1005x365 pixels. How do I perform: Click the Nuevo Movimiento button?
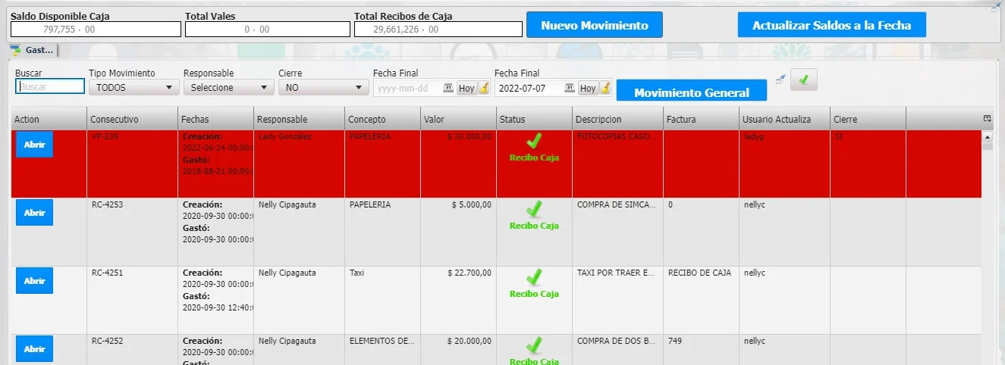click(x=594, y=25)
